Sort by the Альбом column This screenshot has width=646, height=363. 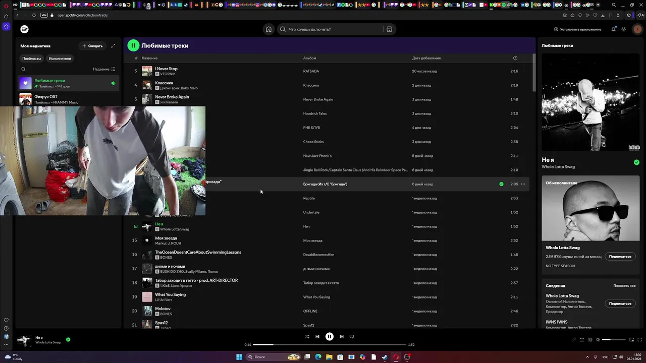(x=309, y=58)
